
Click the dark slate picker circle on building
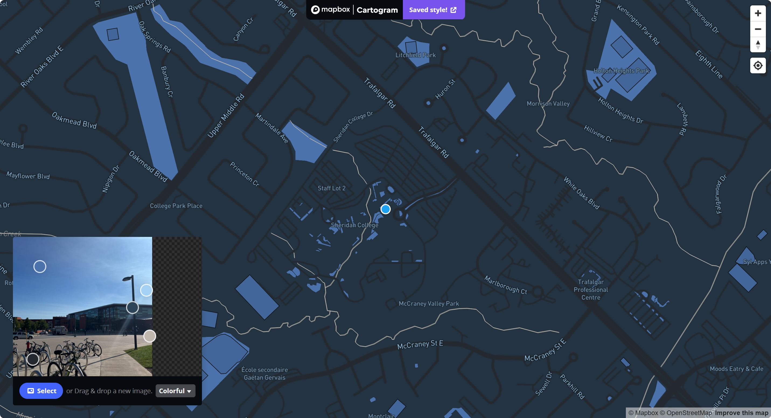coord(132,308)
